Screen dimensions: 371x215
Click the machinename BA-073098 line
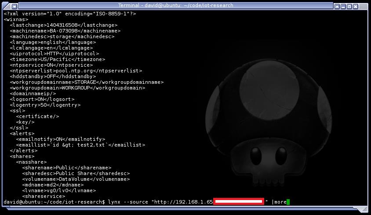[x=65, y=31]
